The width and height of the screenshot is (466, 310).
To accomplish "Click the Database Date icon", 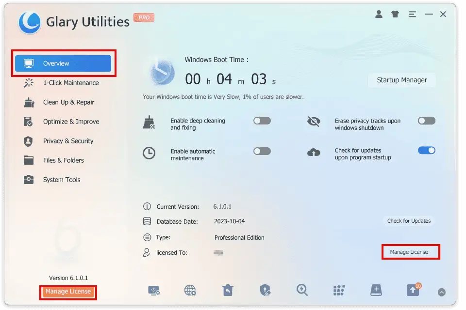I will pos(147,221).
